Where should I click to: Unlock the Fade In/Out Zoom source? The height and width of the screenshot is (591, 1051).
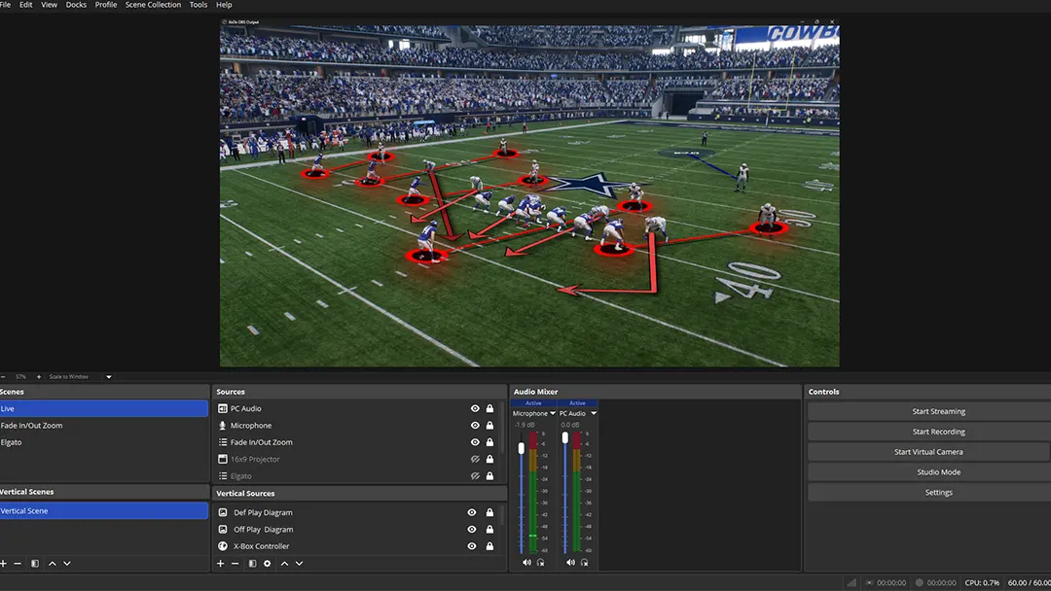click(x=489, y=441)
